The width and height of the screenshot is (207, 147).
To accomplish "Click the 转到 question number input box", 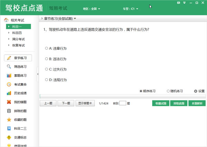I will click(x=122, y=103).
